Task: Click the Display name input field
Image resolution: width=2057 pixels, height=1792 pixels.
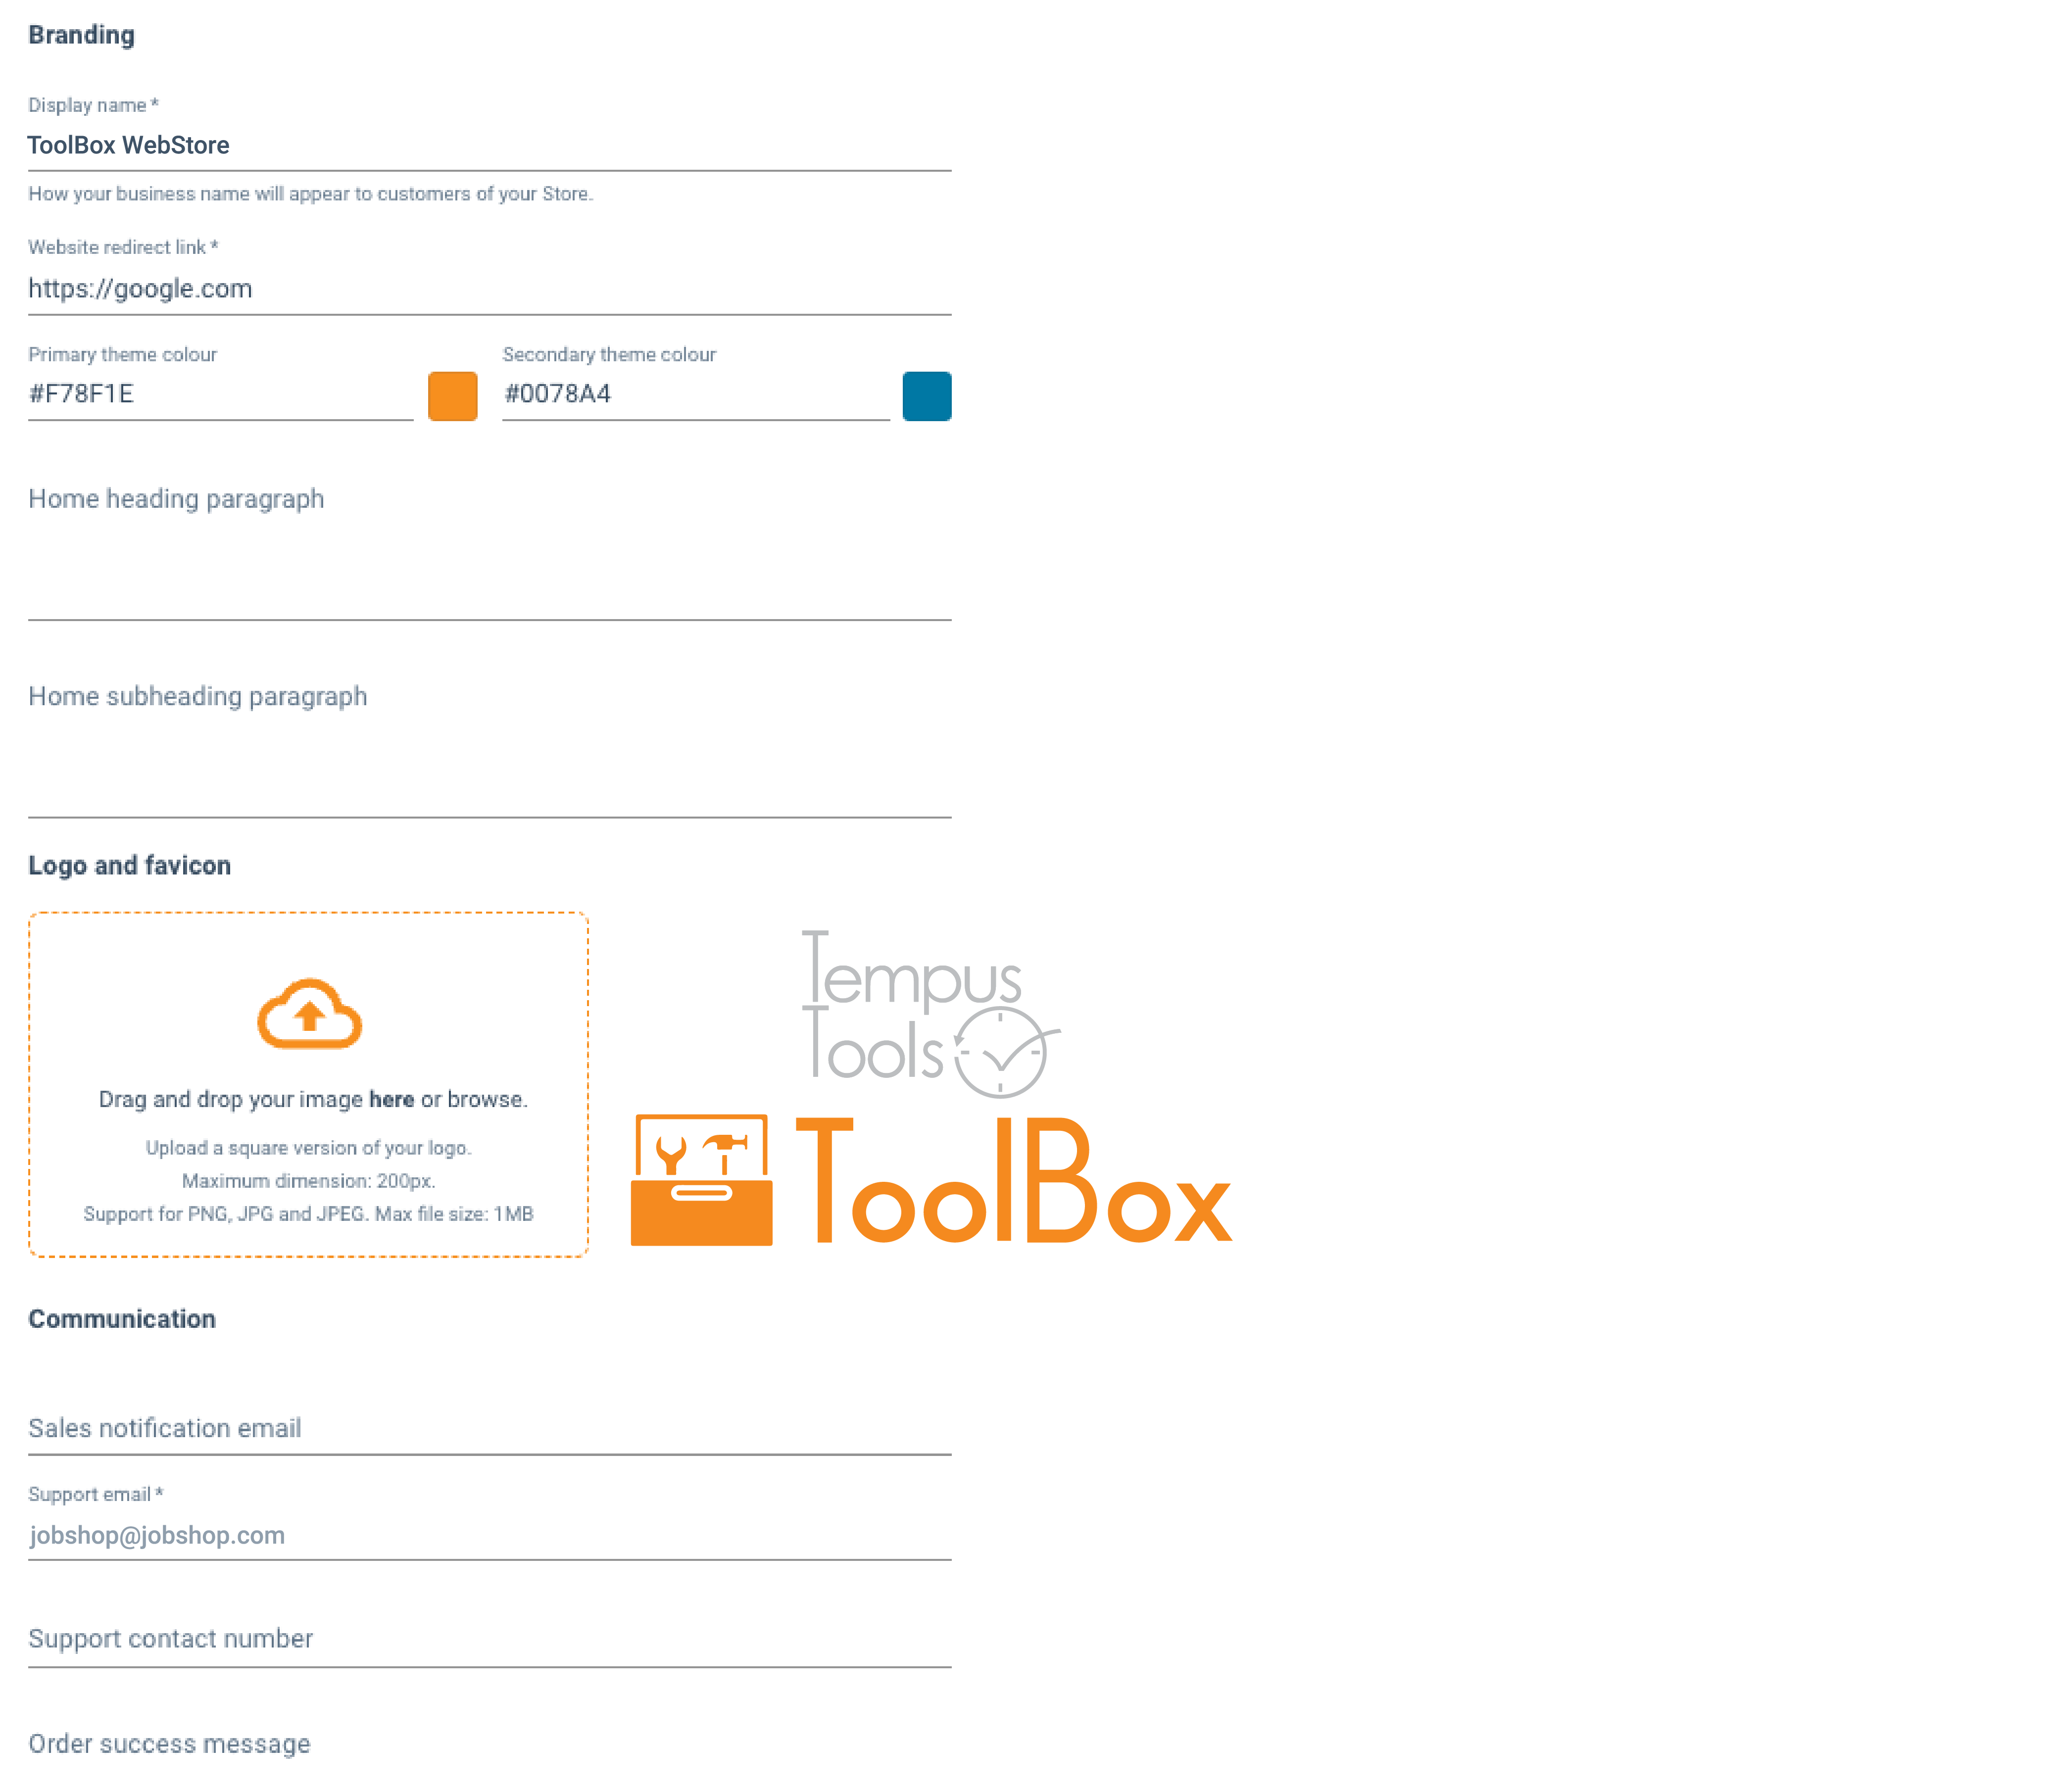Action: point(488,146)
